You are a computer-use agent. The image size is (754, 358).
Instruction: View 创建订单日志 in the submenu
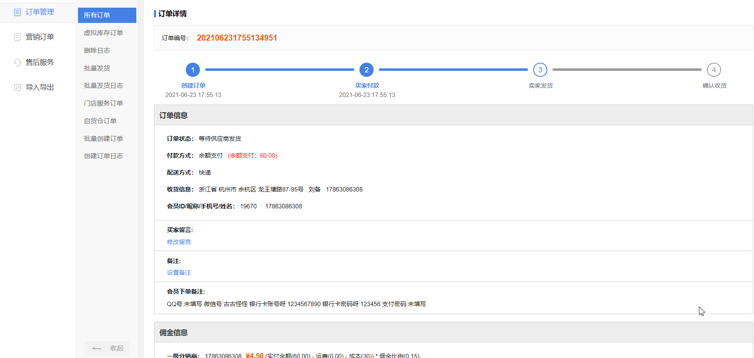[x=103, y=156]
